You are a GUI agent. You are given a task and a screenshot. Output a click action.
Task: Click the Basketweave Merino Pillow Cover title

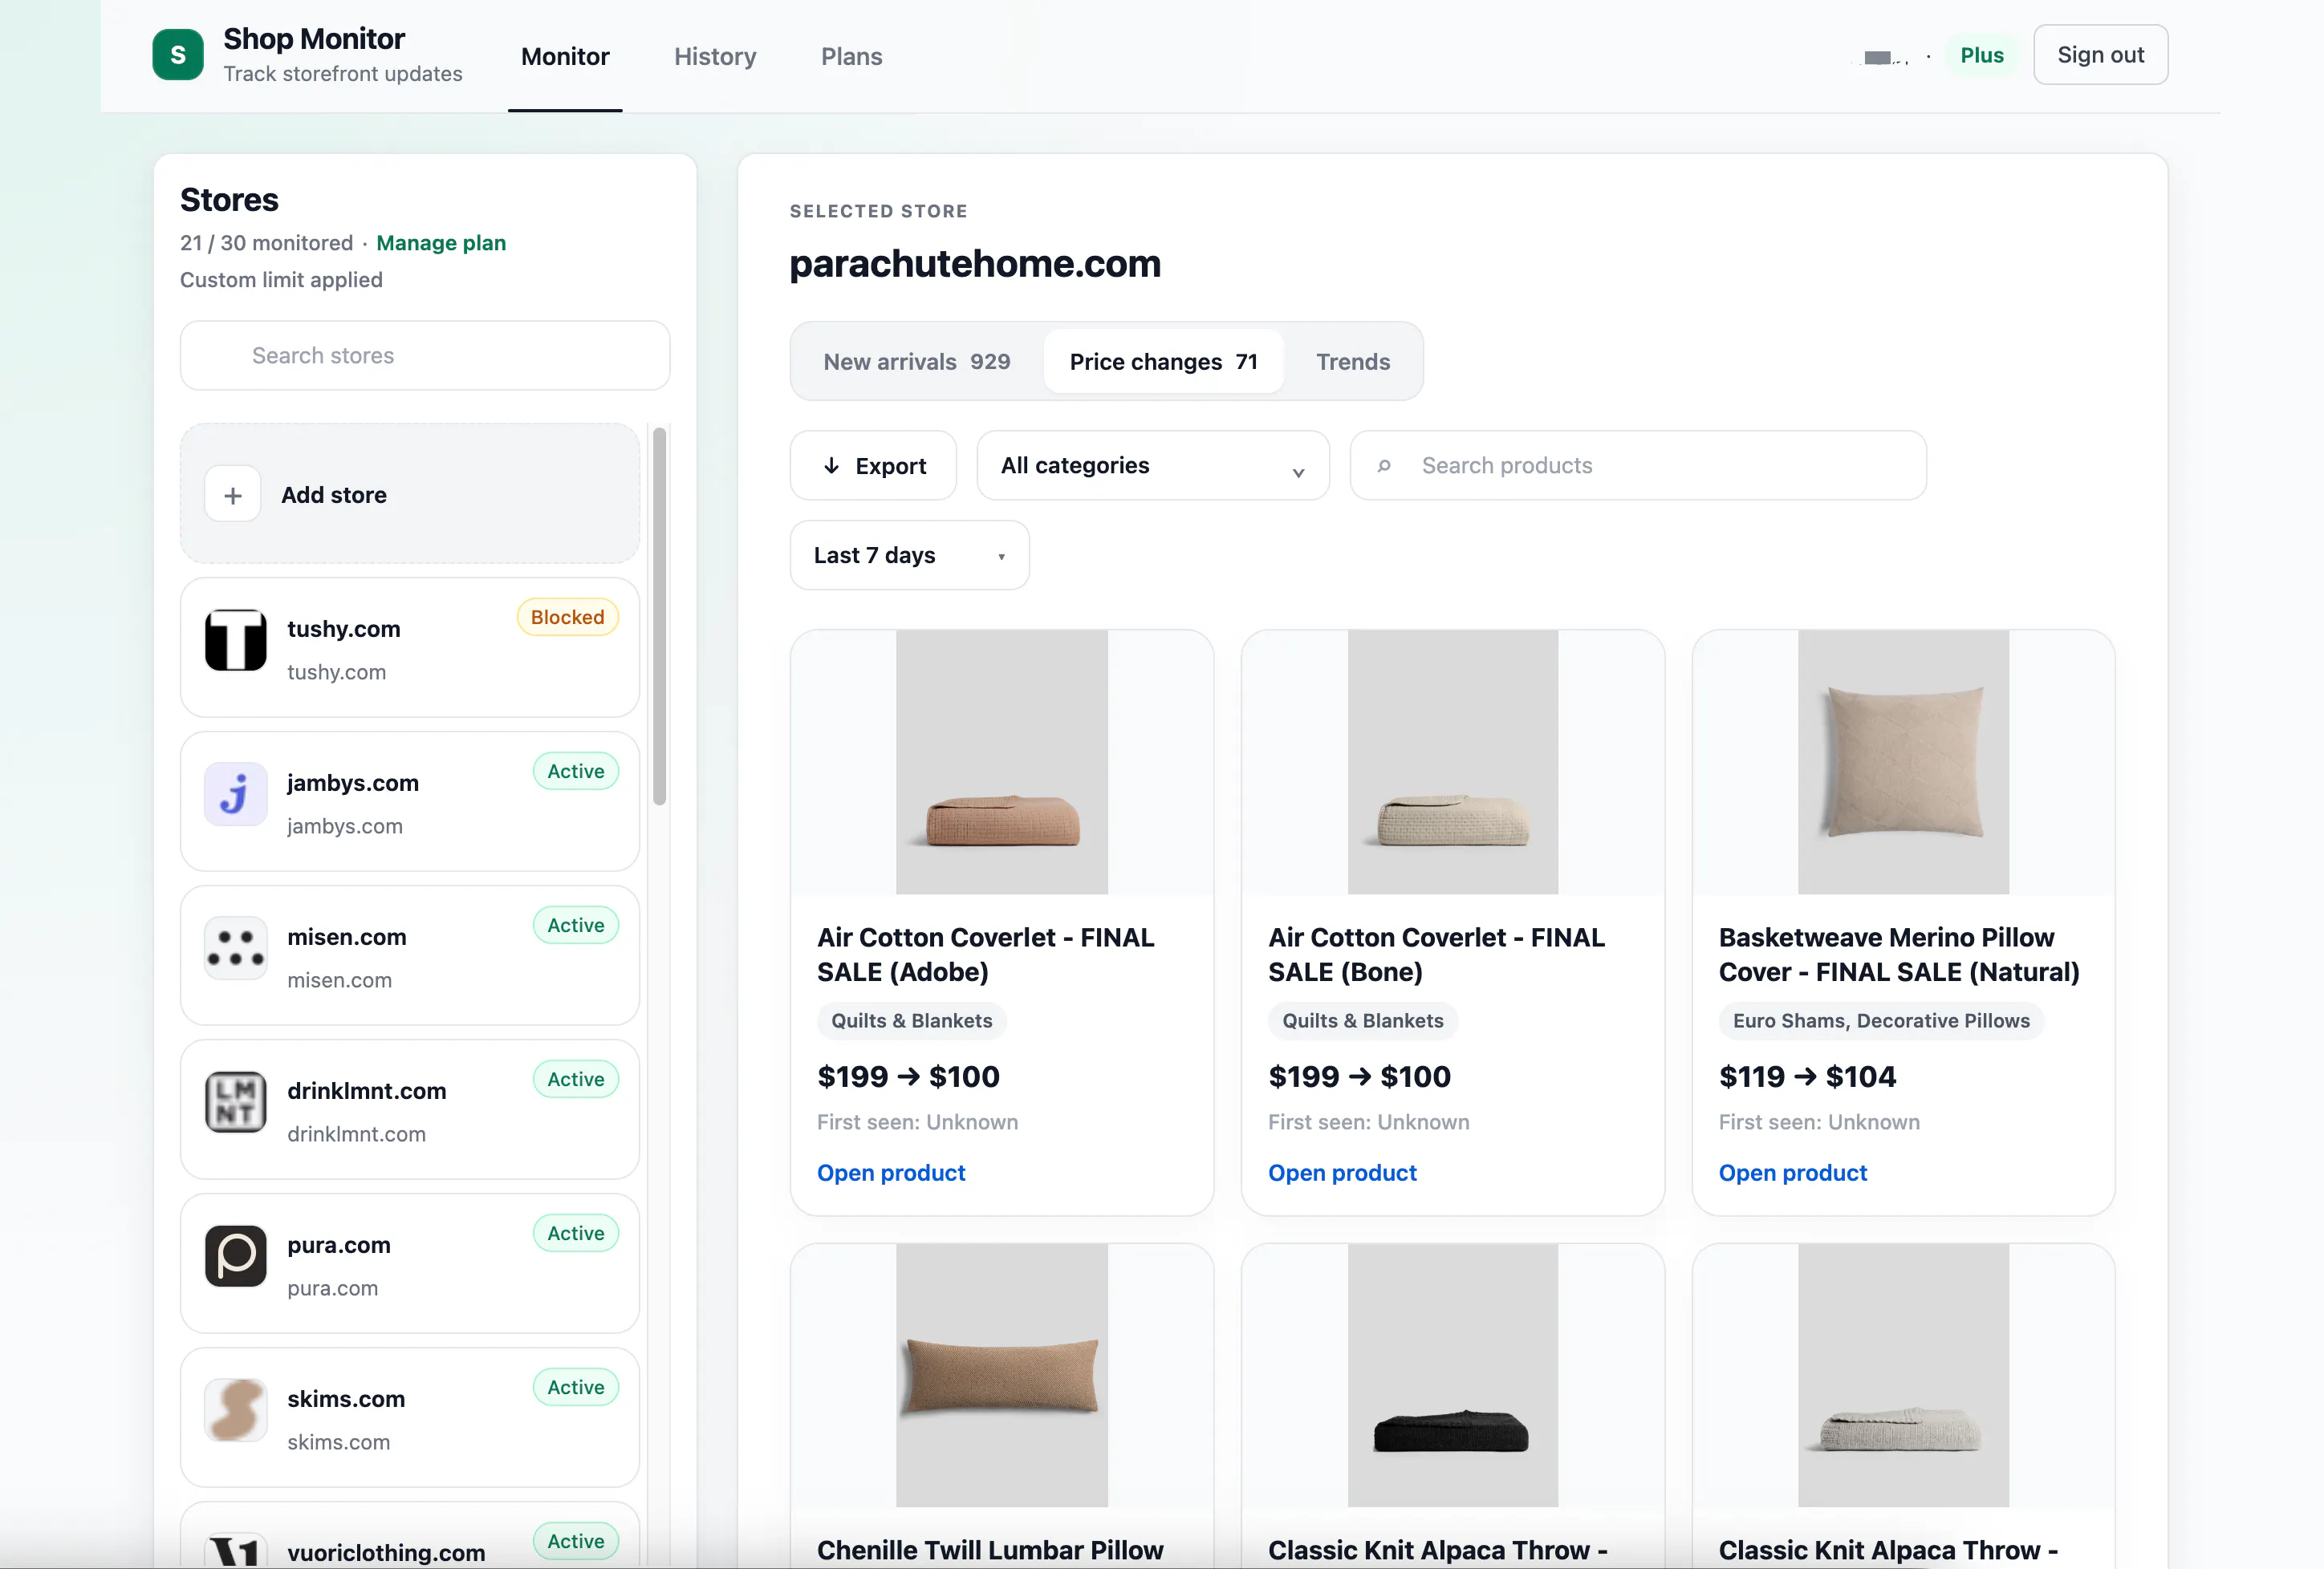pyautogui.click(x=1899, y=955)
